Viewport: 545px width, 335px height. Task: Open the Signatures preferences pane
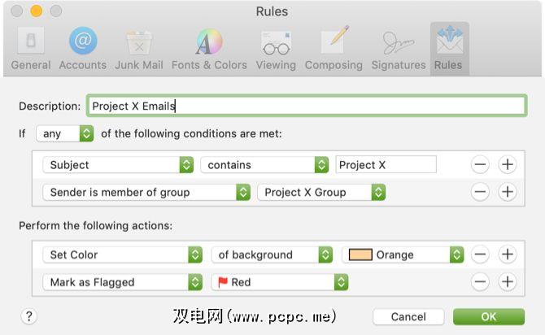pos(399,48)
